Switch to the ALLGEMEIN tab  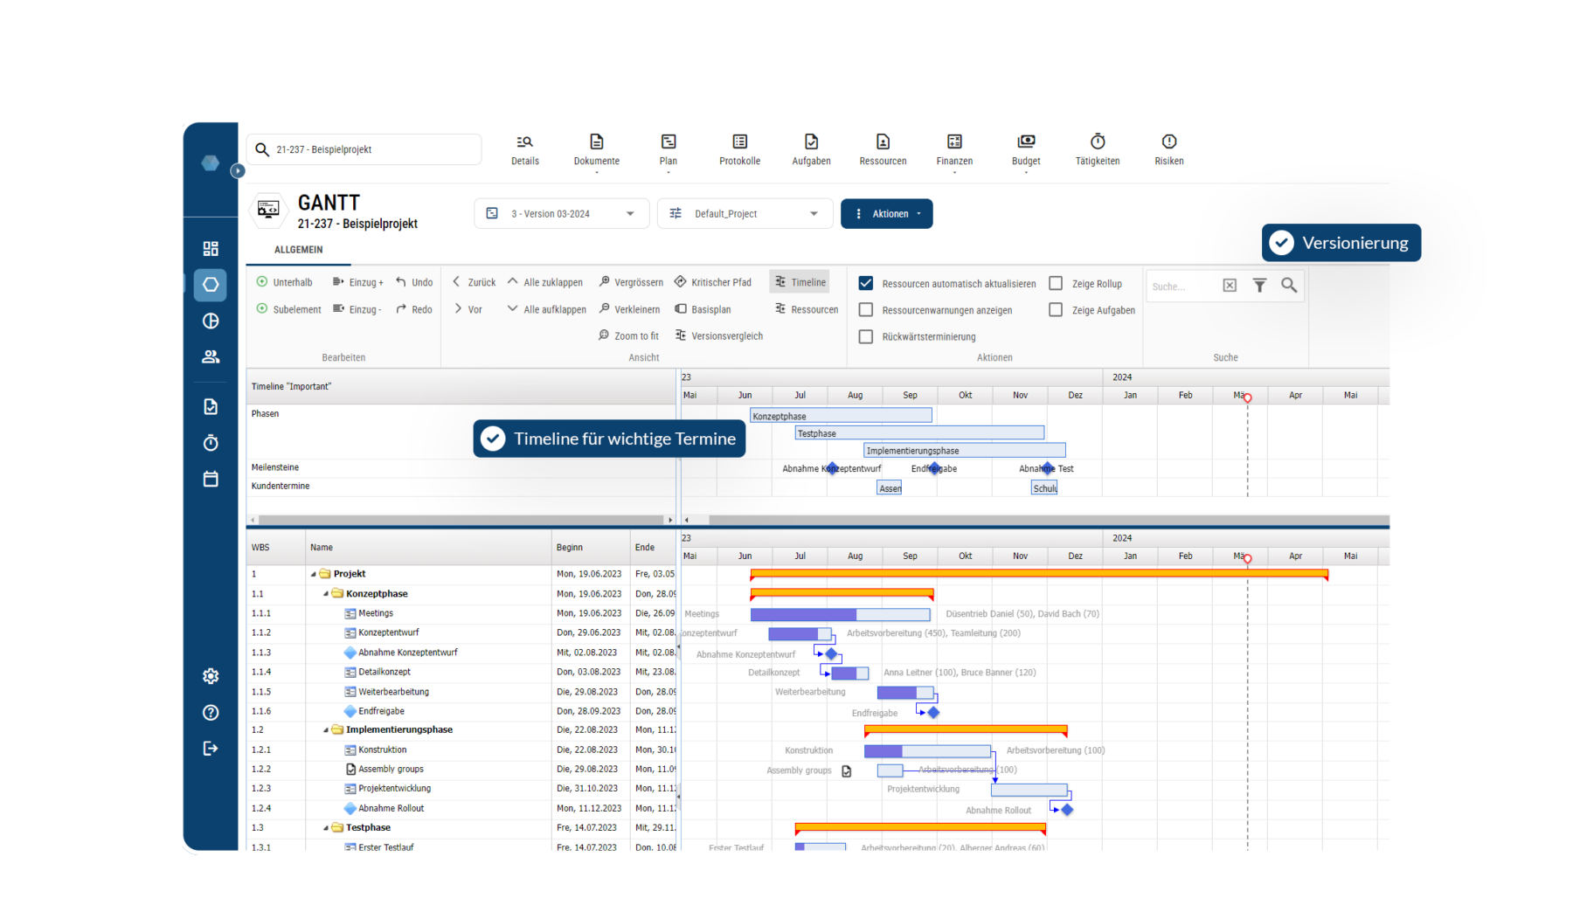coord(298,250)
